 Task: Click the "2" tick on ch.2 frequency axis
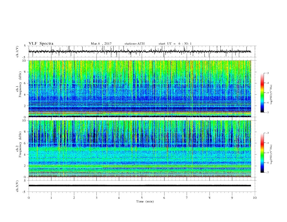pyautogui.click(x=25, y=166)
